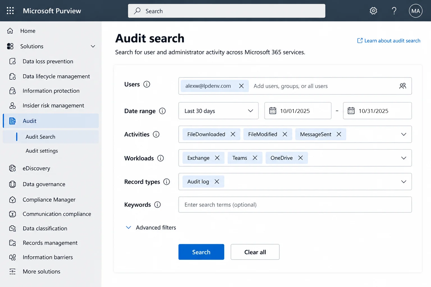Click the More solutions icon

pos(13,272)
